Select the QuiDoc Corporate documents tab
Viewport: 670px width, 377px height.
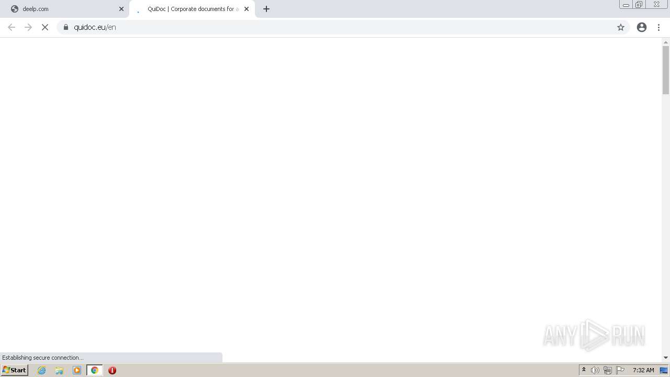tap(192, 9)
